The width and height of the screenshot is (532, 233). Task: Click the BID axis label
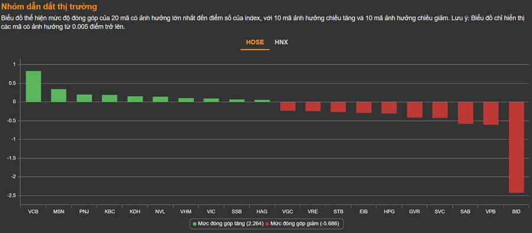516,212
